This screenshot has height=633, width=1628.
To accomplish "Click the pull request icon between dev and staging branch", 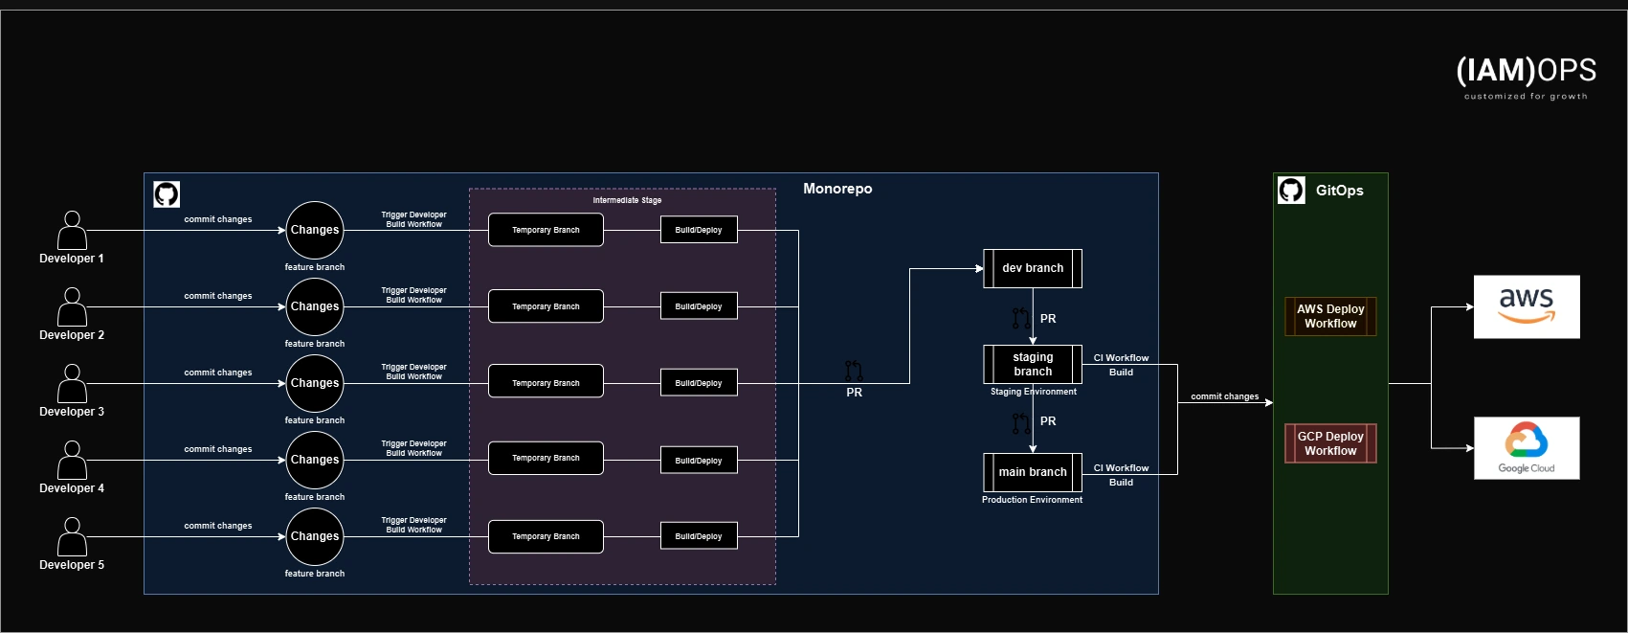I will tap(1021, 318).
